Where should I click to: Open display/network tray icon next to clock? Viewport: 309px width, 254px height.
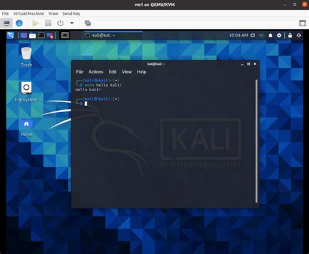[x=253, y=35]
